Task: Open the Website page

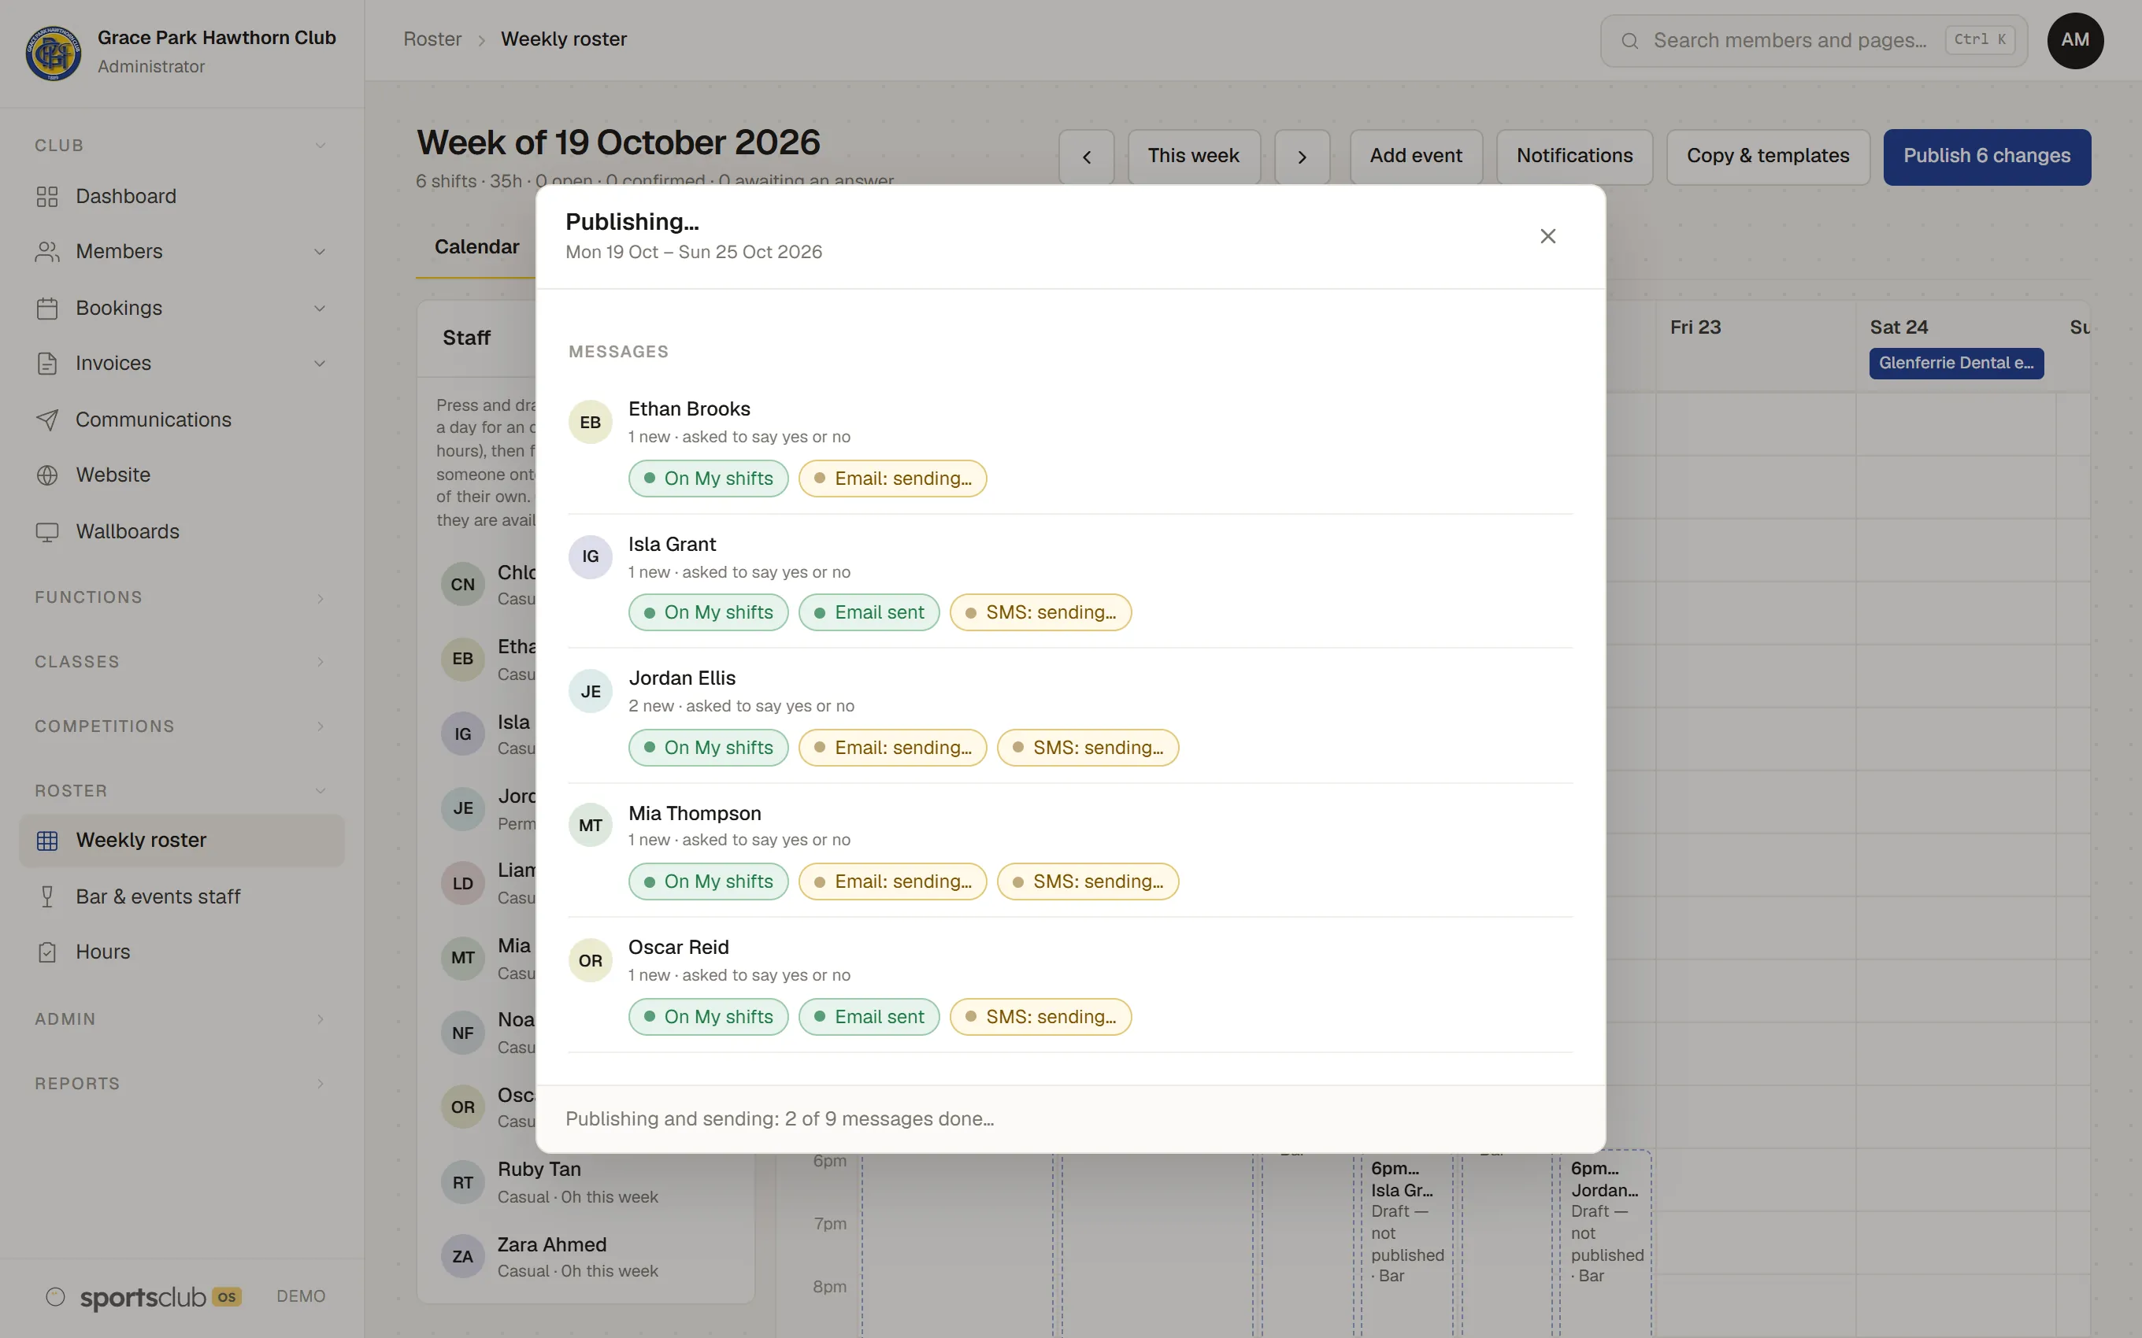Action: tap(181, 475)
